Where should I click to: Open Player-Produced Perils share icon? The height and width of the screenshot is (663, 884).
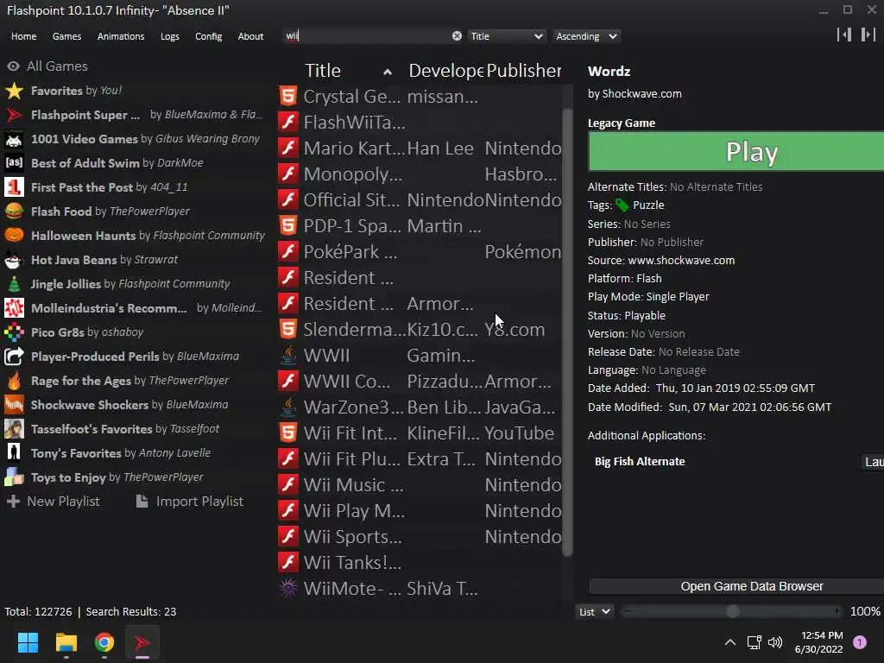coord(14,357)
